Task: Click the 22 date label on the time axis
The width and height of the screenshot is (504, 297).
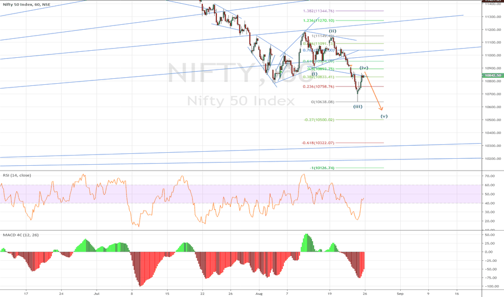Action: 202,293
